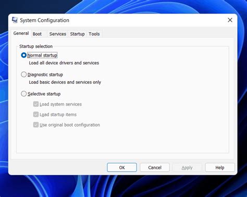Click the Apply button
247x197 pixels.
click(187, 167)
